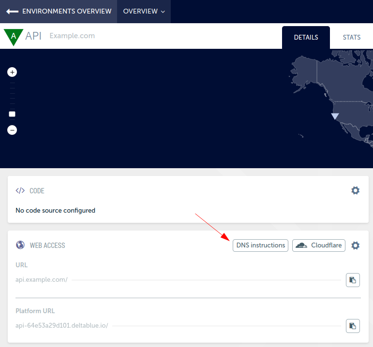Zoom in on the map

click(x=13, y=72)
